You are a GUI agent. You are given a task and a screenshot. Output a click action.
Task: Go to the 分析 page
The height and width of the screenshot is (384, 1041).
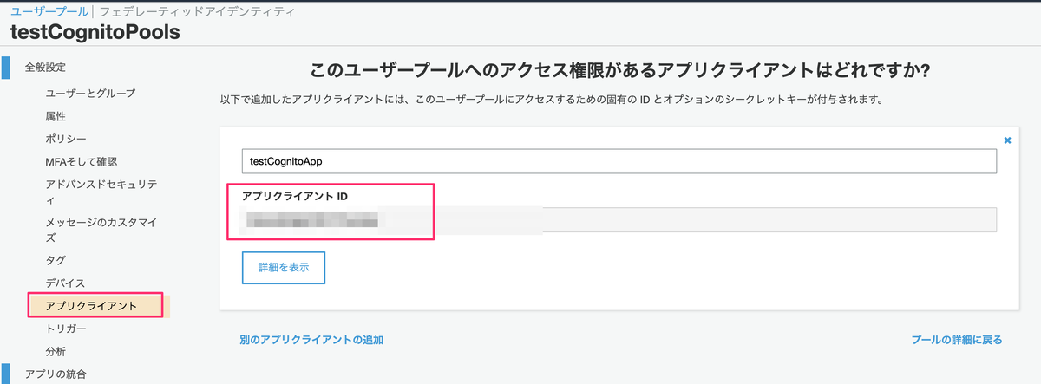[56, 351]
